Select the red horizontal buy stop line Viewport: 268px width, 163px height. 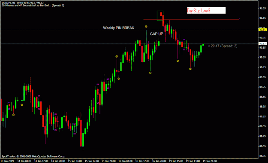tap(191, 19)
